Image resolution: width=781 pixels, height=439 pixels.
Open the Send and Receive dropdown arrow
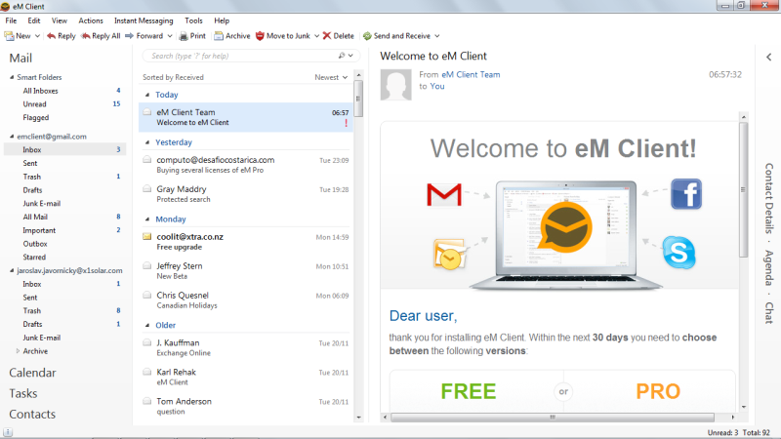coord(437,36)
